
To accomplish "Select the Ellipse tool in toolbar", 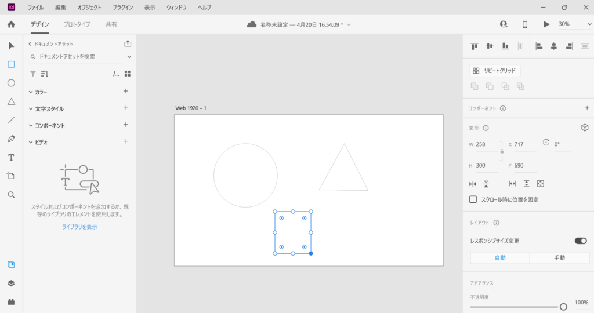I will point(11,83).
